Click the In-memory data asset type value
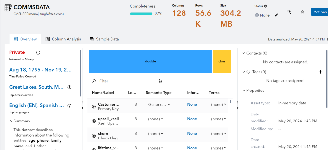Viewport: 328px width, 150px height. click(x=292, y=103)
